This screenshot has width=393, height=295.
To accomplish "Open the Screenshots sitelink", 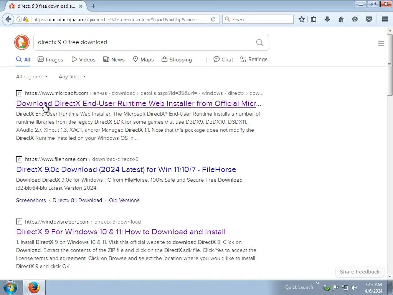I will coord(31,200).
